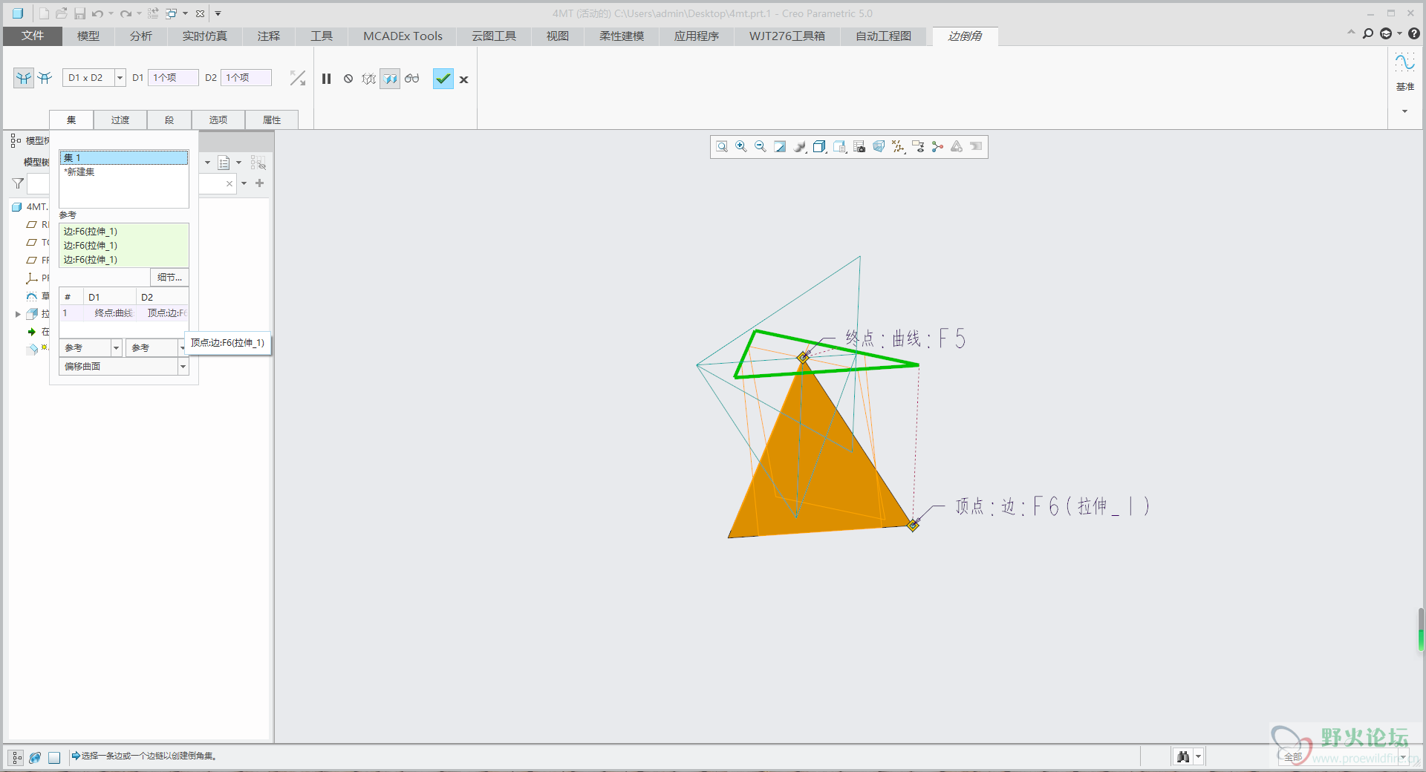
Task: Open the selection filter dropdown in status bar
Action: pyautogui.click(x=1403, y=757)
